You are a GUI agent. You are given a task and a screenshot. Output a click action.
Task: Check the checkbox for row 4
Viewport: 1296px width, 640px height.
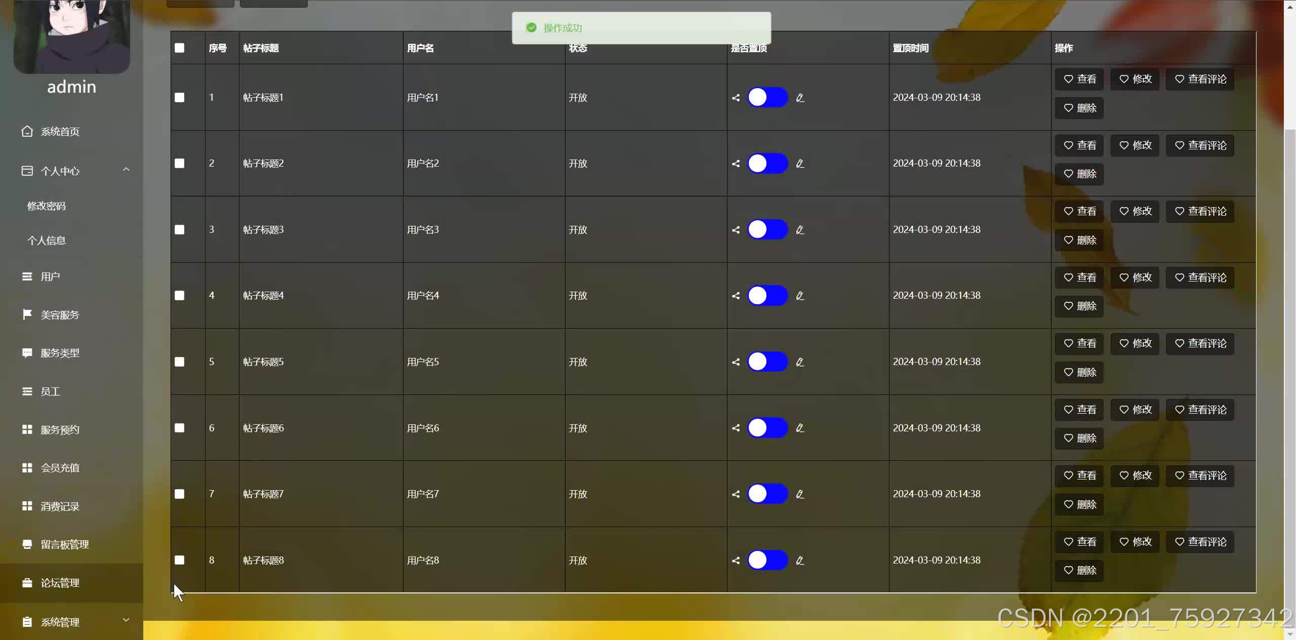[179, 296]
